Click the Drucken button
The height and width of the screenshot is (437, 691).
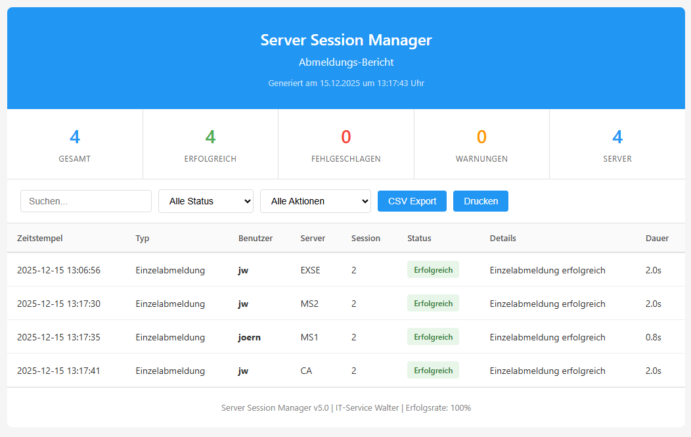pyautogui.click(x=480, y=201)
